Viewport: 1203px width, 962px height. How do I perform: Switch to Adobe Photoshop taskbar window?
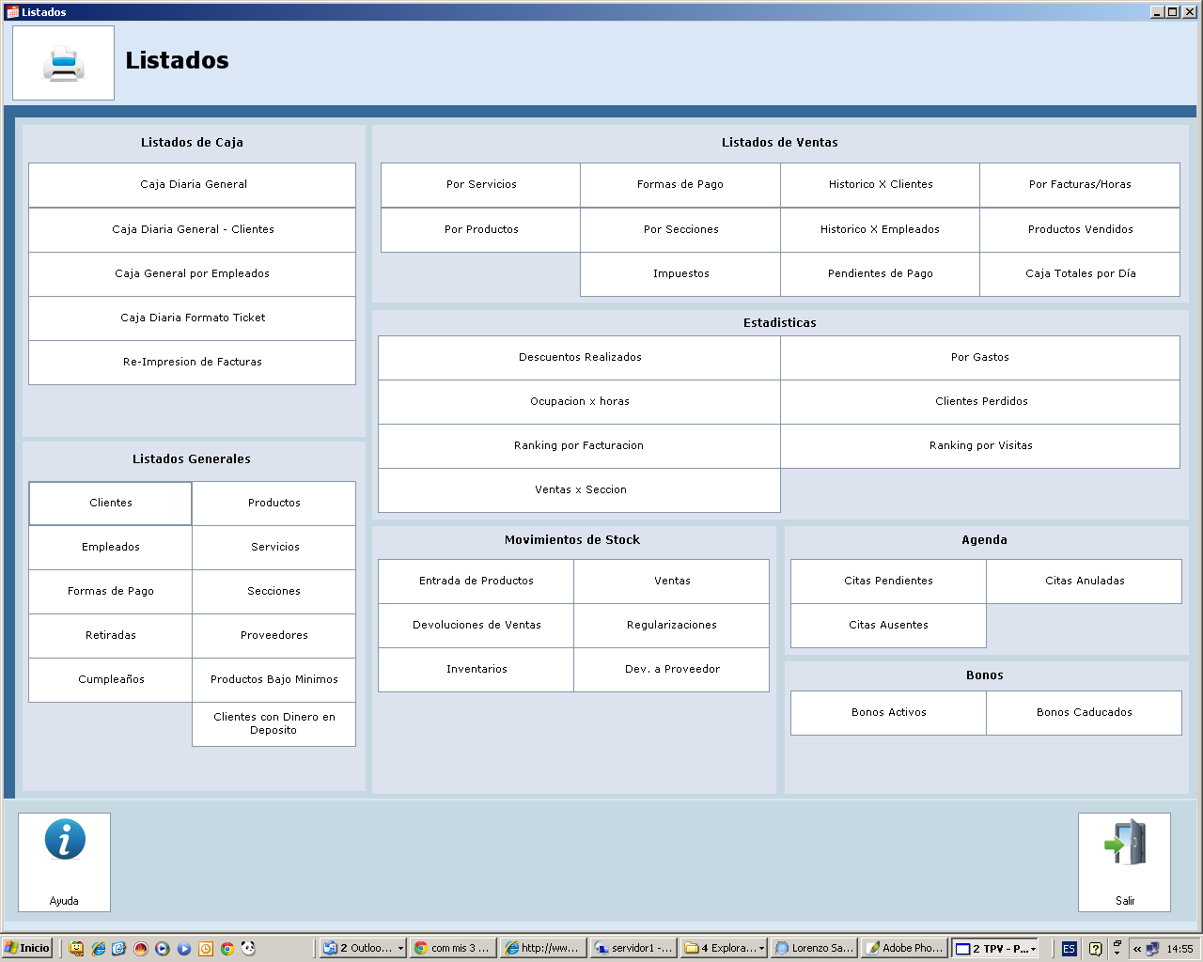[903, 948]
